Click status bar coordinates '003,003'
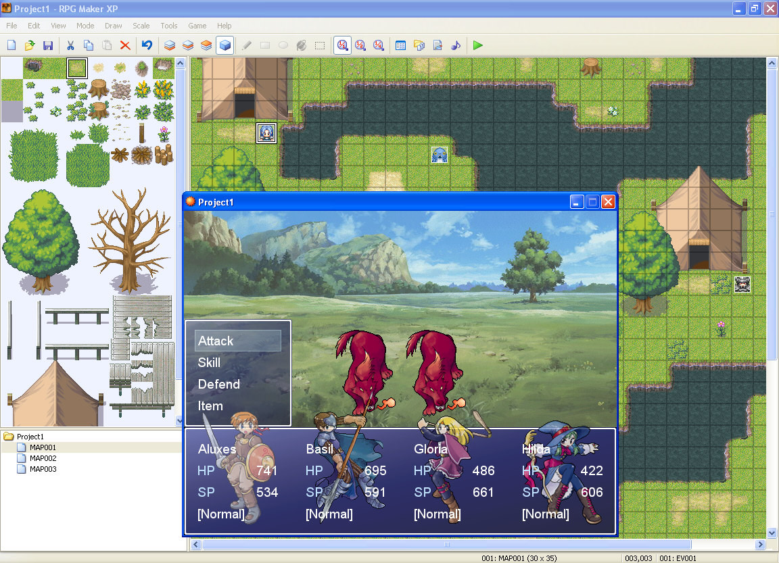 [x=638, y=558]
